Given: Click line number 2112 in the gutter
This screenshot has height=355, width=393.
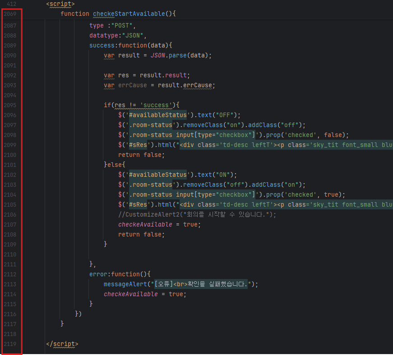Looking at the screenshot, I should (10, 275).
